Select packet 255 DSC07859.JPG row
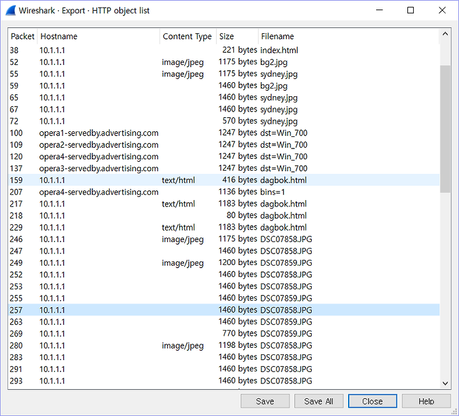 224,298
